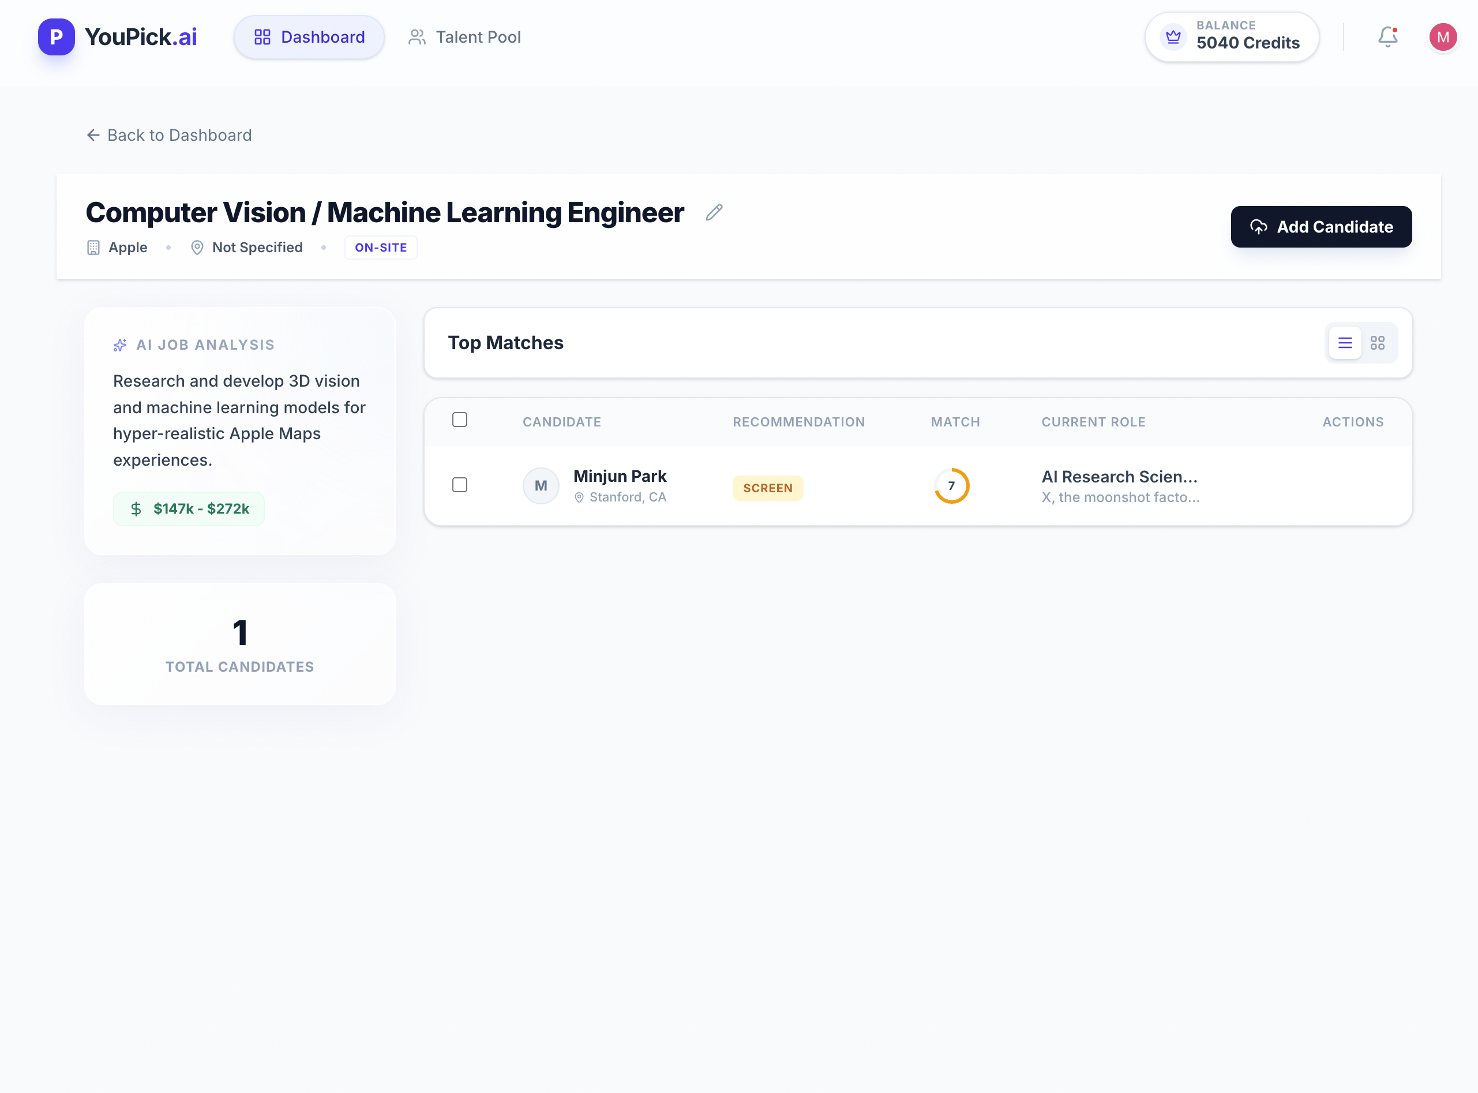Edit the job title using the pencil icon
The height and width of the screenshot is (1093, 1478).
(x=714, y=212)
